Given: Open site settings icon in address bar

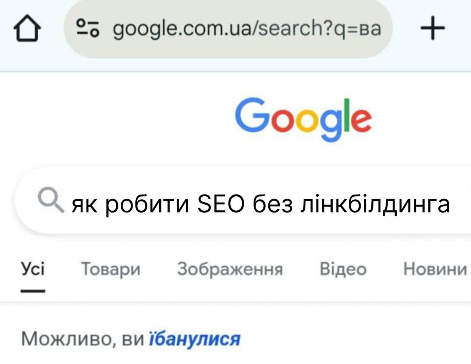Looking at the screenshot, I should (x=88, y=28).
